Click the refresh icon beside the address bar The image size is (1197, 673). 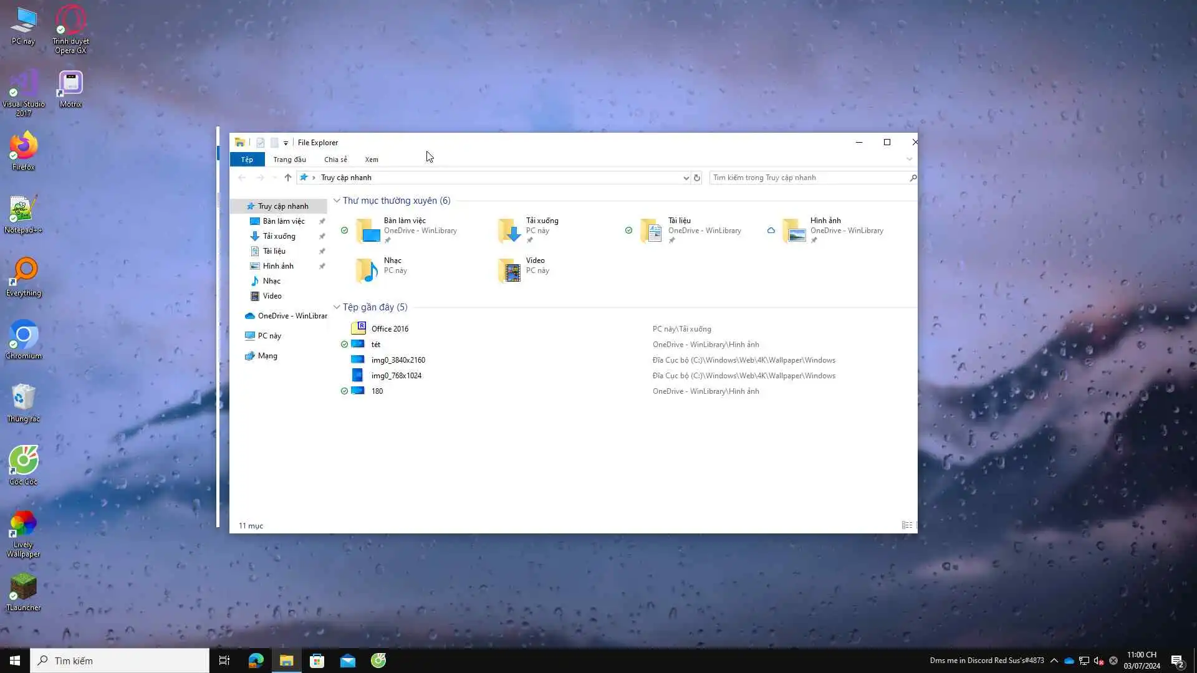(x=697, y=178)
